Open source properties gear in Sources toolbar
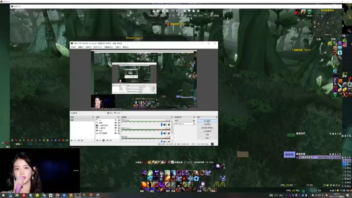Screen dimensions: 352x198 tap(103, 140)
